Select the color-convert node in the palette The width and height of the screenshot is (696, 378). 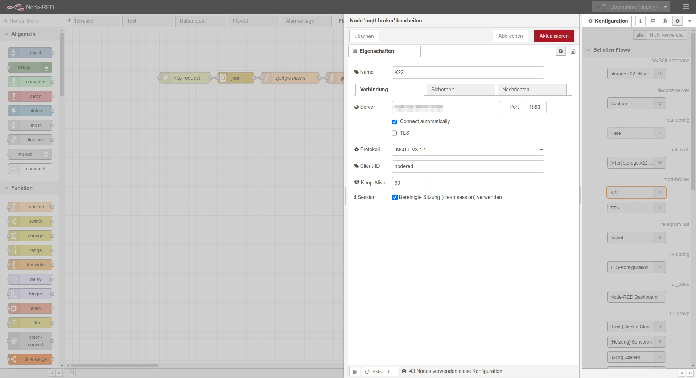tap(30, 341)
